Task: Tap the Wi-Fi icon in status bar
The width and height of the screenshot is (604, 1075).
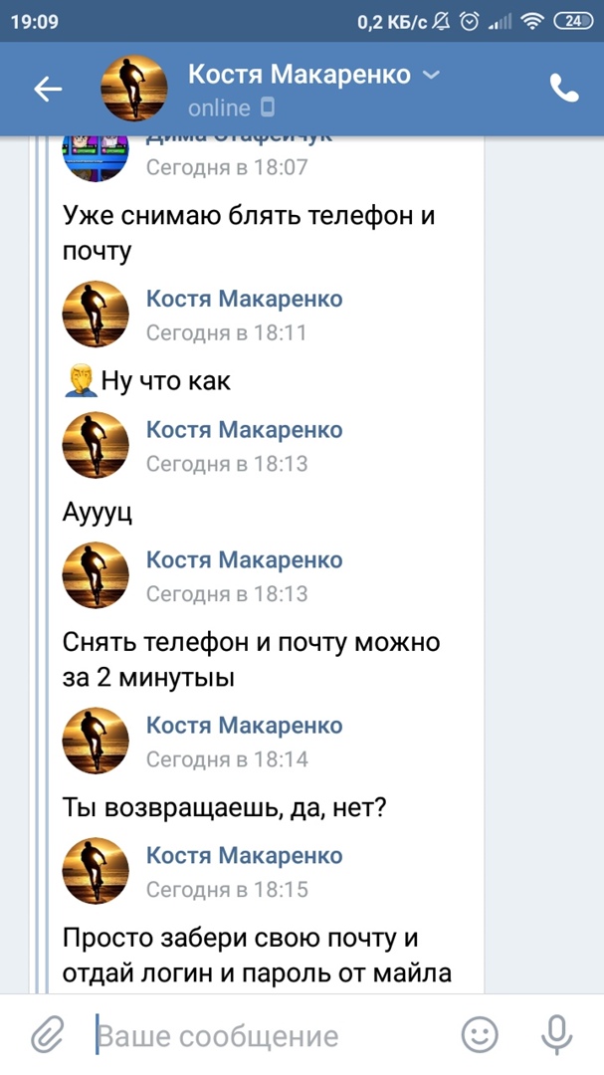Action: [532, 21]
